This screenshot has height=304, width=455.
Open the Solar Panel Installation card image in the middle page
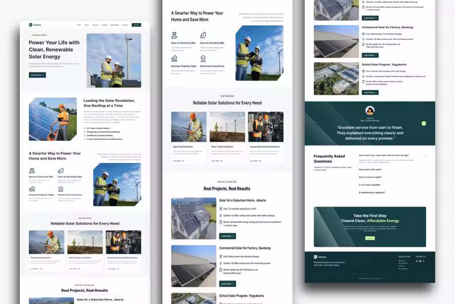click(189, 127)
